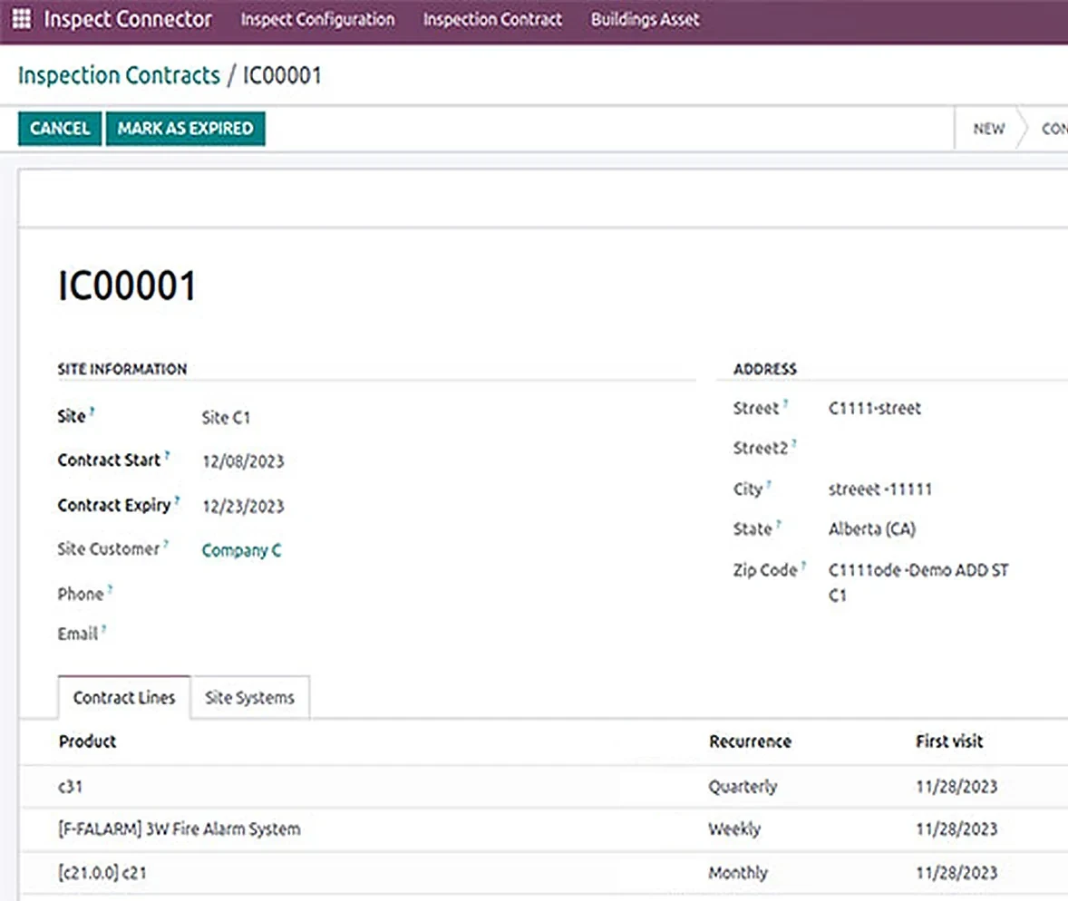Show help tooltip for Site Customer
Viewport: 1068px width, 901px height.
pos(166,544)
